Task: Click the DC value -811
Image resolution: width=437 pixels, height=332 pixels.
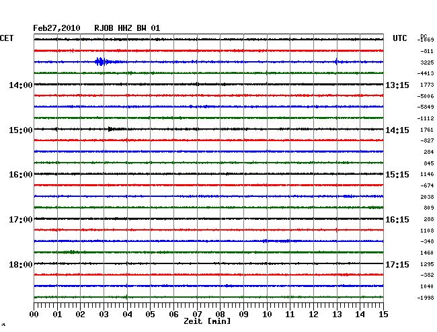Action: coord(427,51)
